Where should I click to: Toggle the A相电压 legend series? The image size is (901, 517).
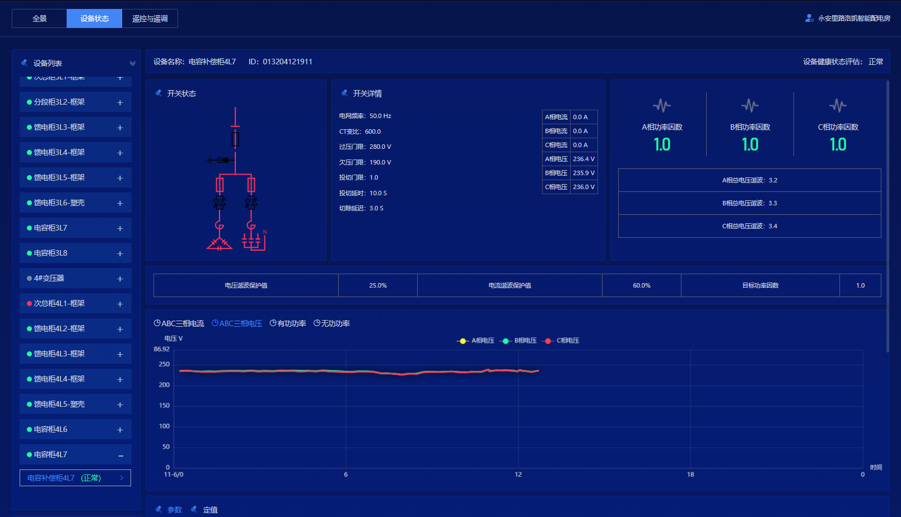pyautogui.click(x=475, y=341)
